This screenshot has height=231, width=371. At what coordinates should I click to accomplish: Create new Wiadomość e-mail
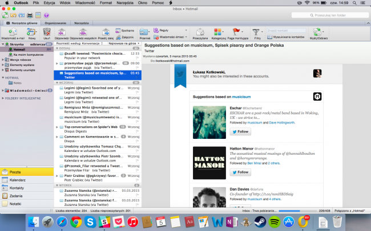click(13, 34)
